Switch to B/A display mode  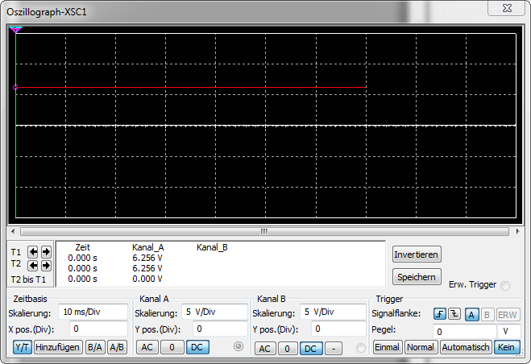(94, 347)
